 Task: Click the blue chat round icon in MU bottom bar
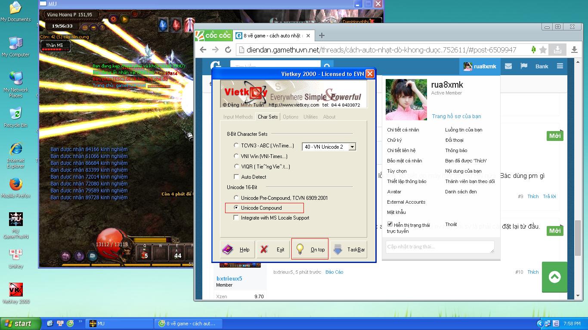(93, 256)
